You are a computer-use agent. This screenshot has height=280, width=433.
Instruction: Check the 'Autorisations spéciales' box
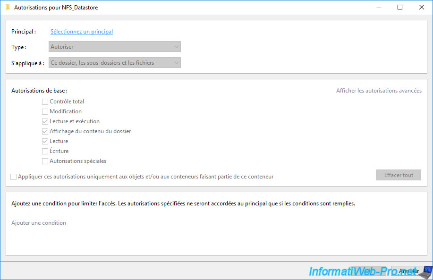45,161
